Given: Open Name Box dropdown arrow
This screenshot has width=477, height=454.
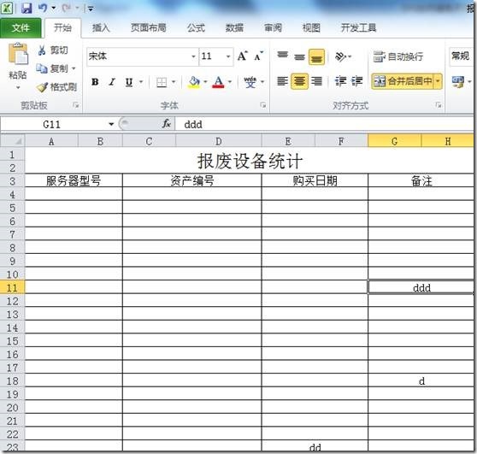Looking at the screenshot, I should coord(111,124).
